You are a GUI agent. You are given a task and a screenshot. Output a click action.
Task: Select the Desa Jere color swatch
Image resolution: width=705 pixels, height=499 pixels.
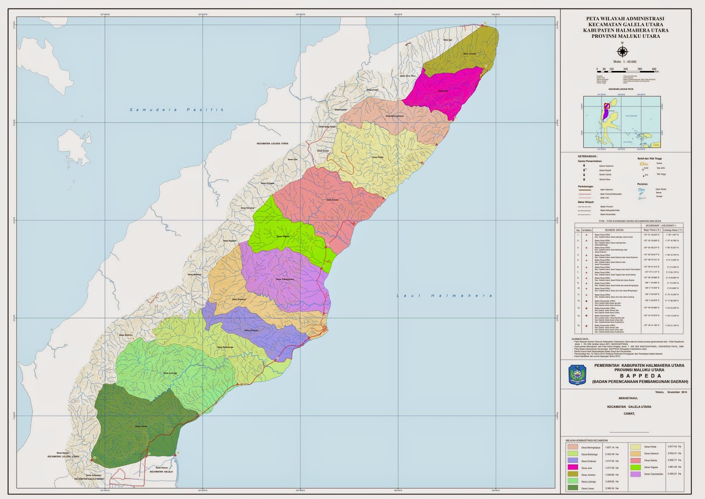click(x=573, y=467)
